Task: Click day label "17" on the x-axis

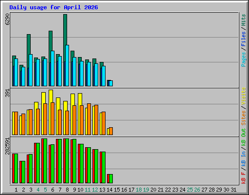Action: coord(131,190)
